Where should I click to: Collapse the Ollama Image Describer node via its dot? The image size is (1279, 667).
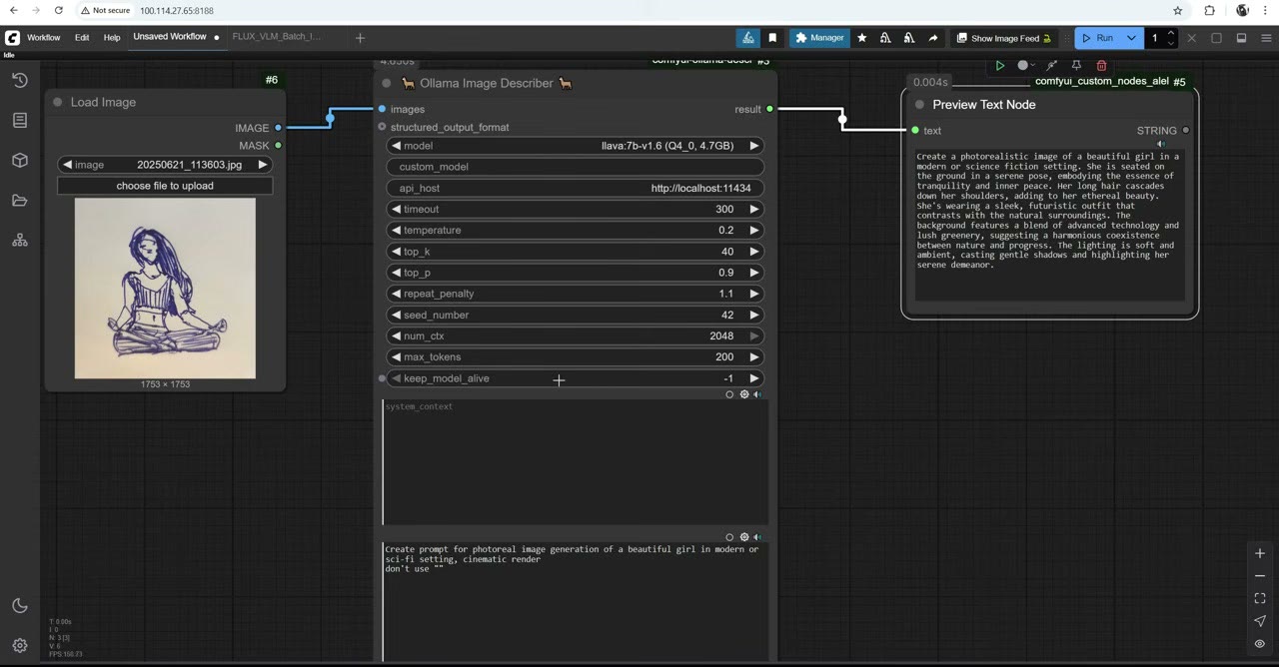pos(387,84)
